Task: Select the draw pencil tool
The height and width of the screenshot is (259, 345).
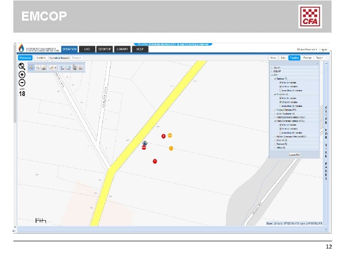Action: [52, 68]
